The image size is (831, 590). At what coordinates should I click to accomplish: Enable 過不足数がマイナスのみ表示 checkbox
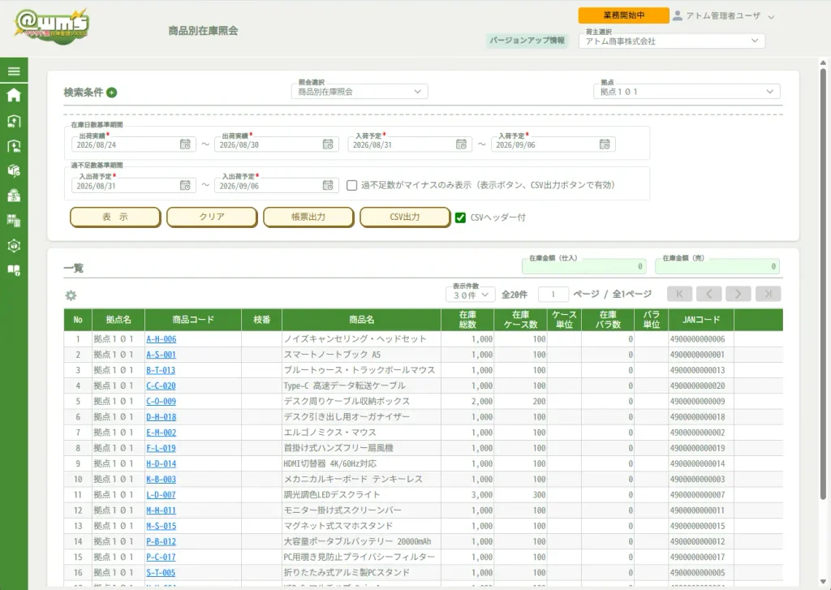coord(351,185)
